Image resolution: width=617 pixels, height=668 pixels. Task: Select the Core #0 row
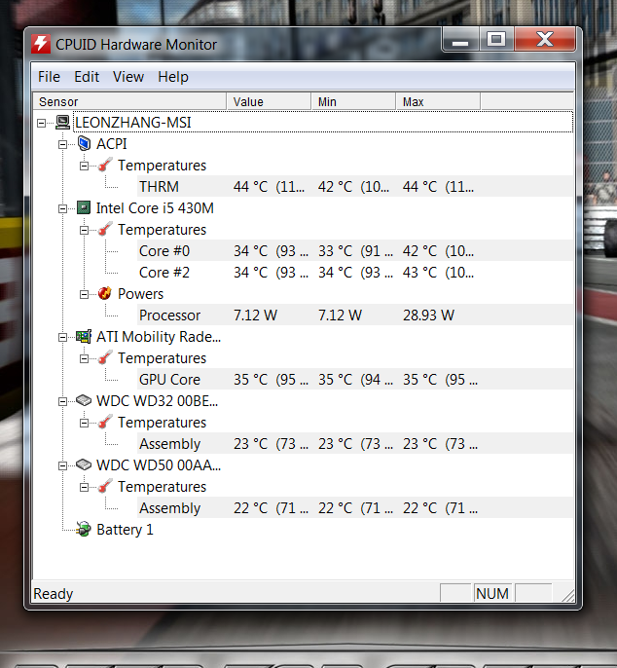355,251
